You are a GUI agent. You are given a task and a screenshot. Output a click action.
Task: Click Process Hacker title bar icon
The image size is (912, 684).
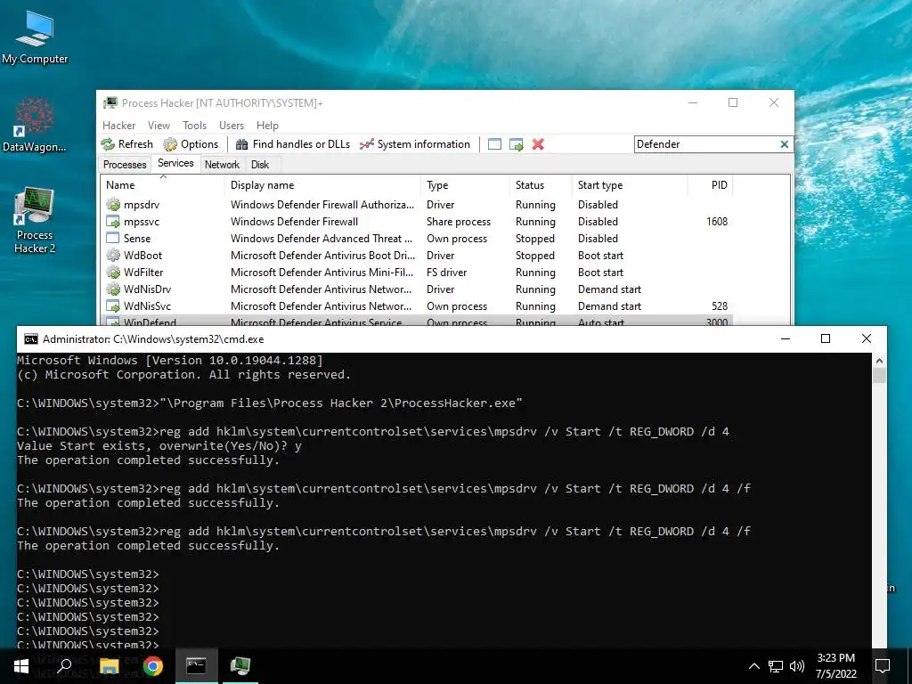point(110,103)
